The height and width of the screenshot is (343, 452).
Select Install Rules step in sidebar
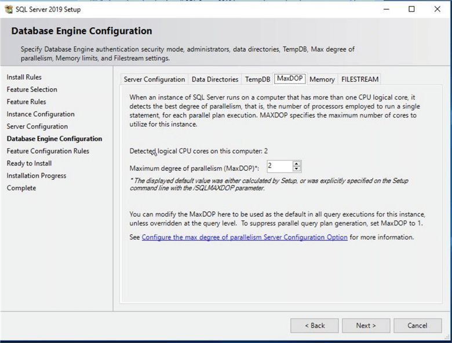pos(24,77)
